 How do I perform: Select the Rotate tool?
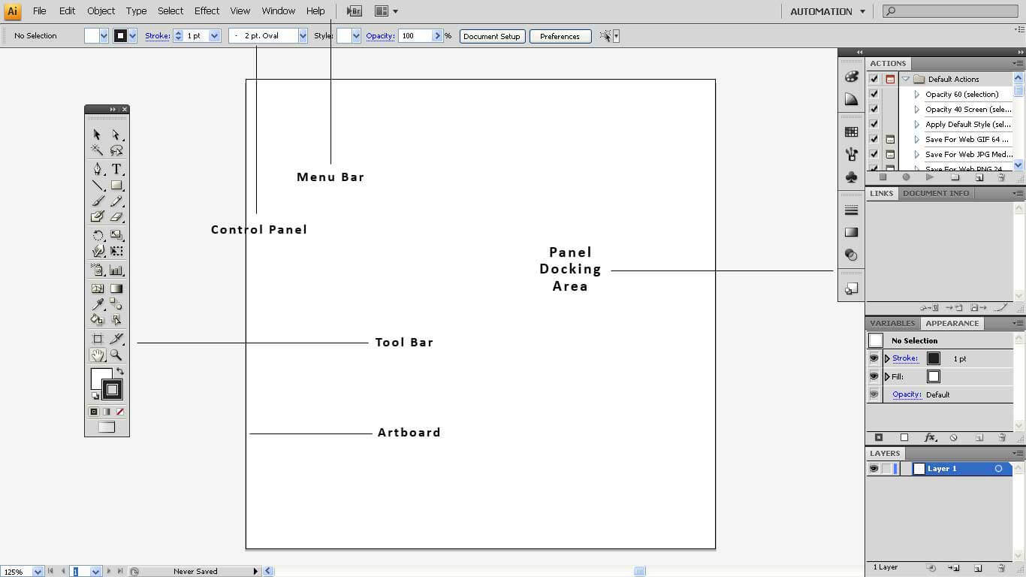click(x=97, y=235)
